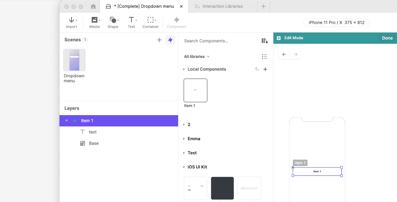Open the interaction libraries icon beside search

pyautogui.click(x=265, y=41)
